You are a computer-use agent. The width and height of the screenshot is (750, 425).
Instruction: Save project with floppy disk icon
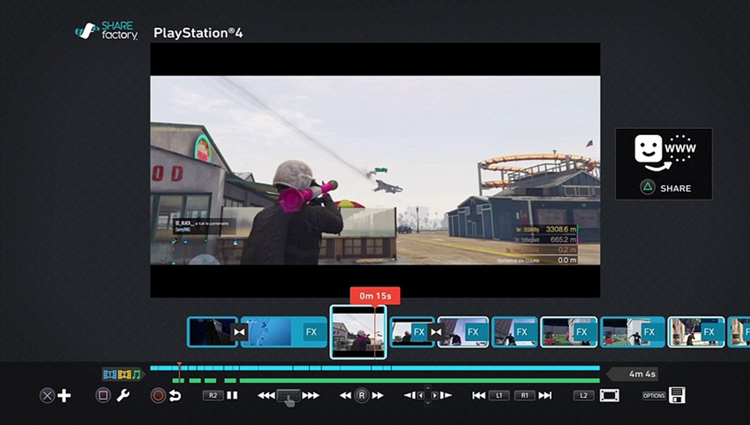[677, 395]
